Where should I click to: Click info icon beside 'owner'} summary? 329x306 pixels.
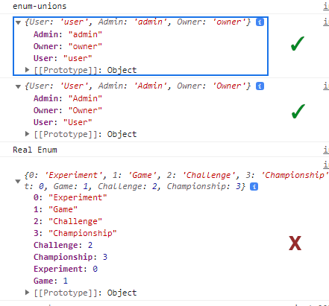(x=260, y=22)
